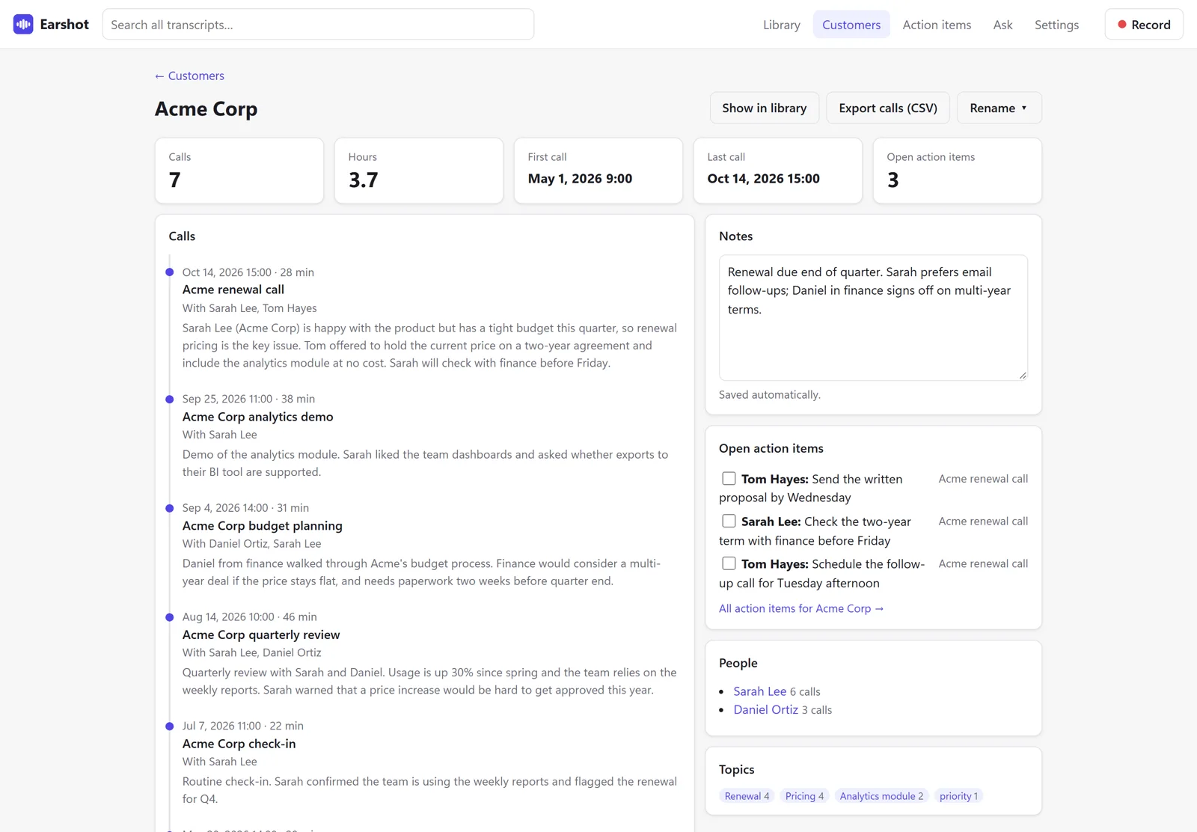Check the 'Send the written proposal' action item
The image size is (1197, 832).
pyautogui.click(x=729, y=478)
